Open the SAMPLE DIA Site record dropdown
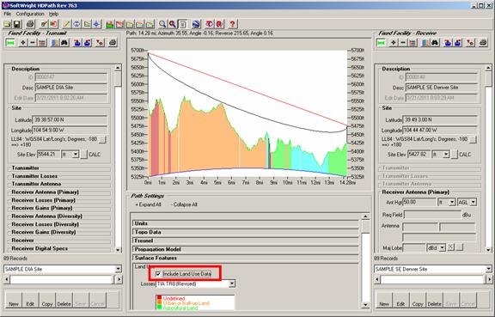 click(118, 269)
